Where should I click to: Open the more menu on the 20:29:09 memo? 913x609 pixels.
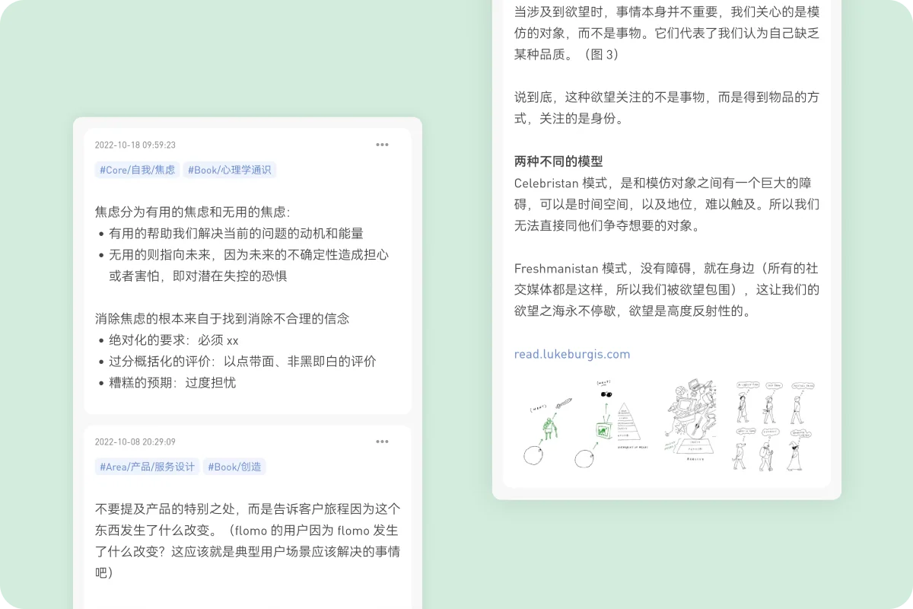[382, 442]
